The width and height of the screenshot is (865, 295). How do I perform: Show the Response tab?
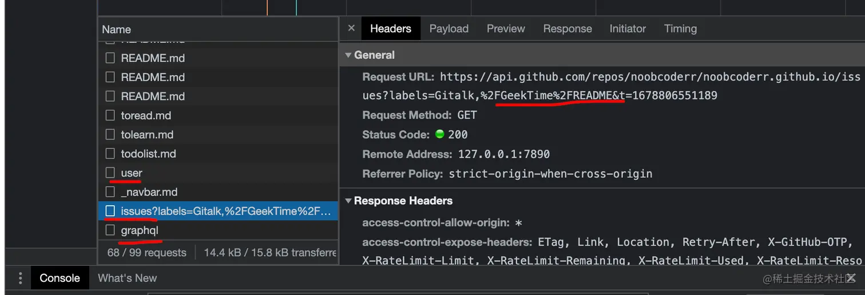[x=568, y=29]
